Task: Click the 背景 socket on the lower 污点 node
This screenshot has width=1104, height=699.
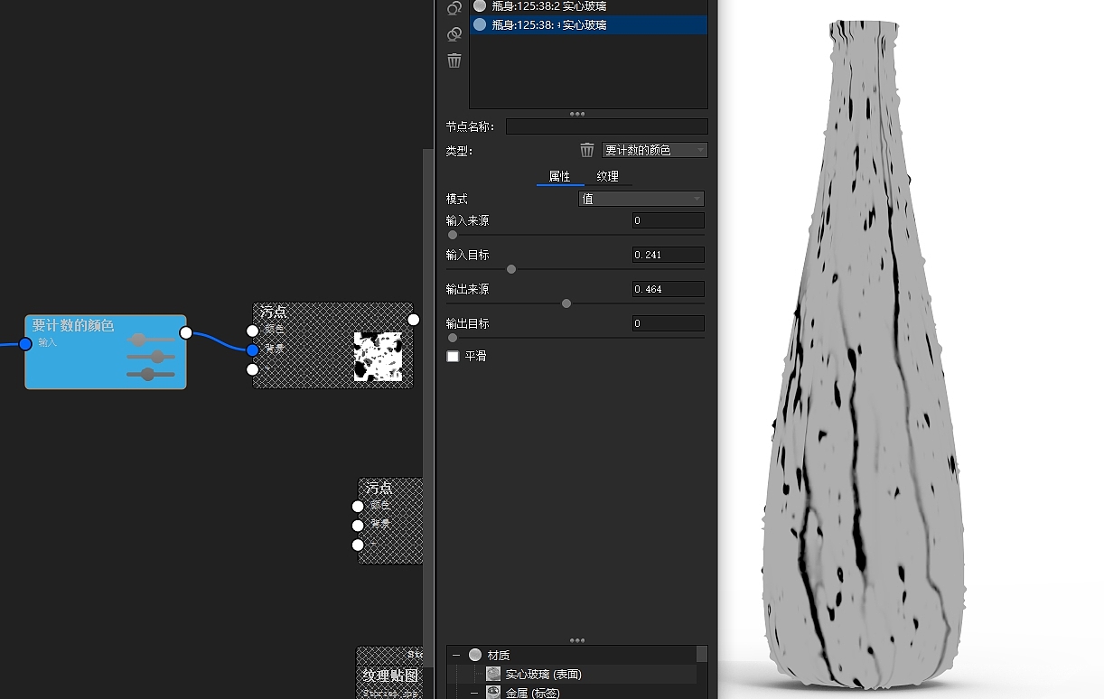Action: (x=358, y=526)
